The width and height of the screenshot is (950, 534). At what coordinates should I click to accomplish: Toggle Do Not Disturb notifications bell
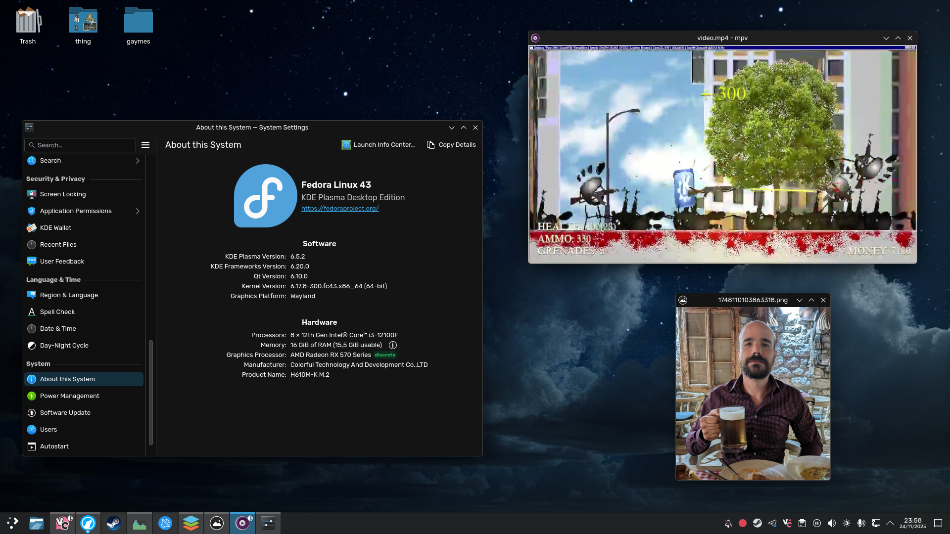[728, 523]
